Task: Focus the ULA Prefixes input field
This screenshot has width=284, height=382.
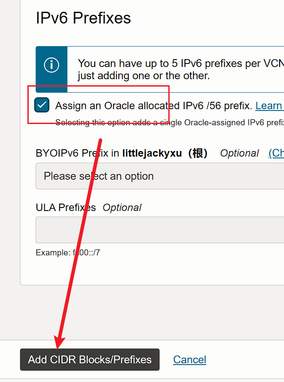Action: (160, 230)
